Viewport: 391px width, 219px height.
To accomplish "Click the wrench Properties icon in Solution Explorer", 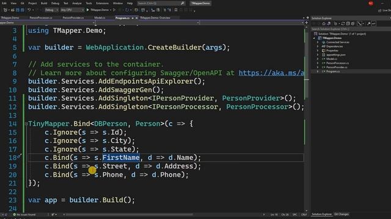I will (x=369, y=24).
